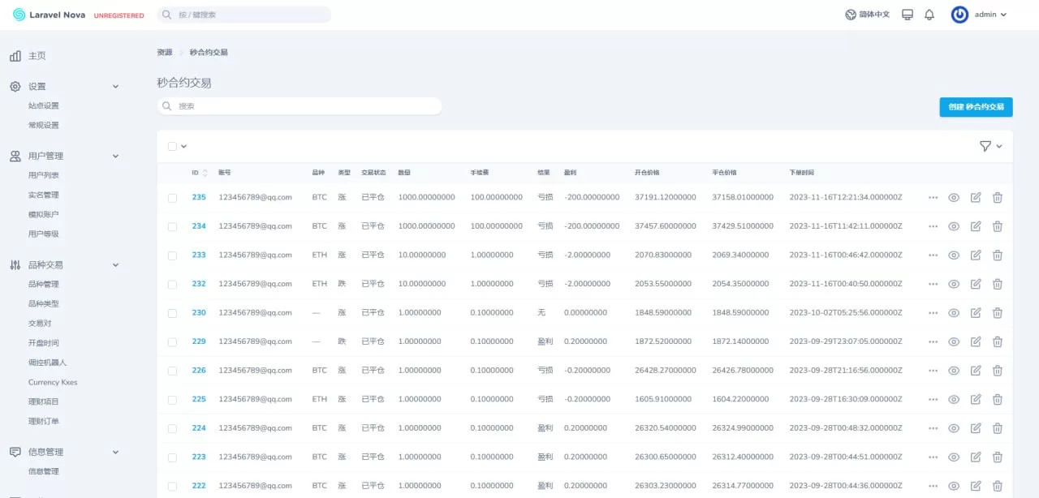This screenshot has width=1039, height=498.
Task: Click the monitor theme icon in header
Action: click(908, 15)
